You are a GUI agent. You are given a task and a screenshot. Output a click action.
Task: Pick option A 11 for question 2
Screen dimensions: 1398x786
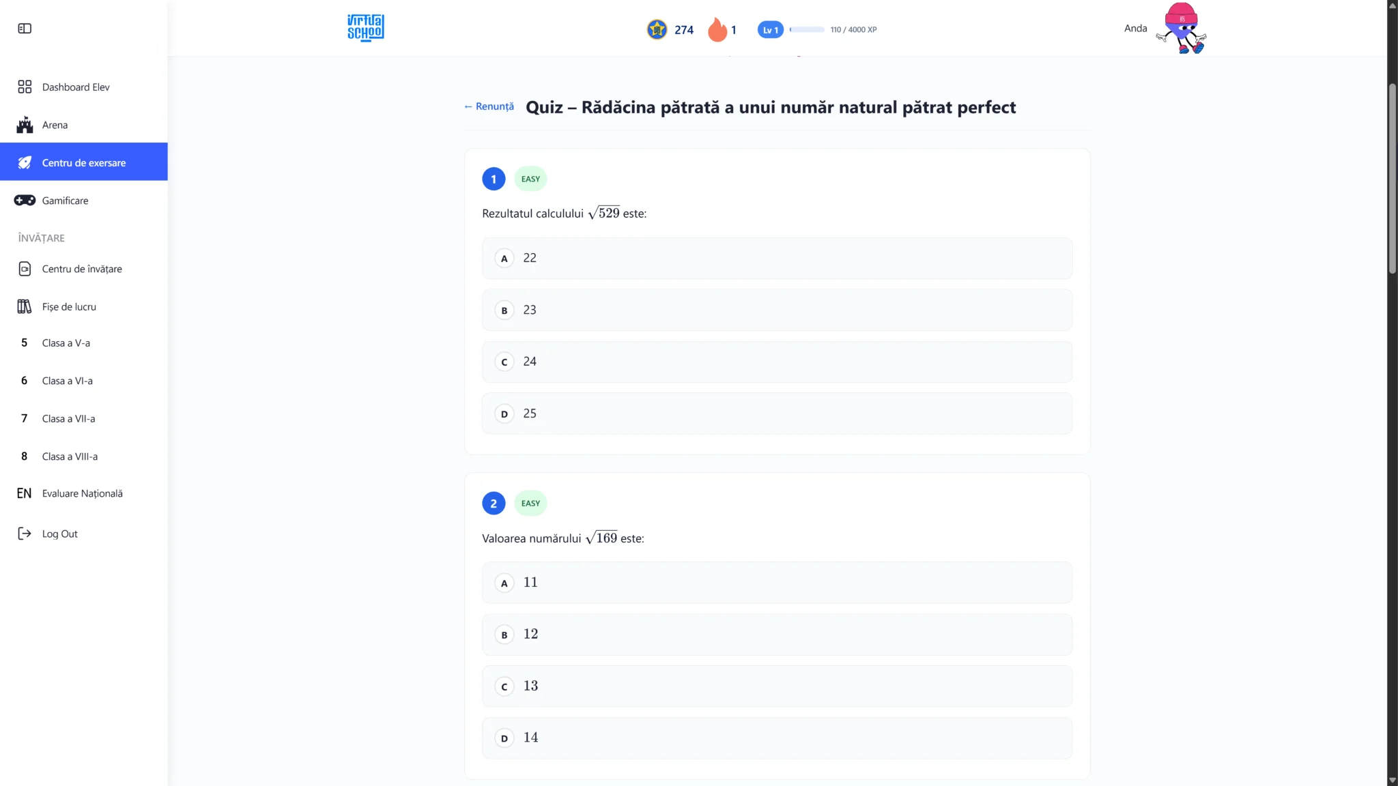pos(777,583)
